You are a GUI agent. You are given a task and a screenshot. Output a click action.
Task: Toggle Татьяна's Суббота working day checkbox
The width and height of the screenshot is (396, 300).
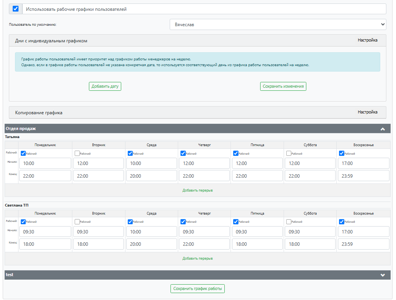coord(289,153)
